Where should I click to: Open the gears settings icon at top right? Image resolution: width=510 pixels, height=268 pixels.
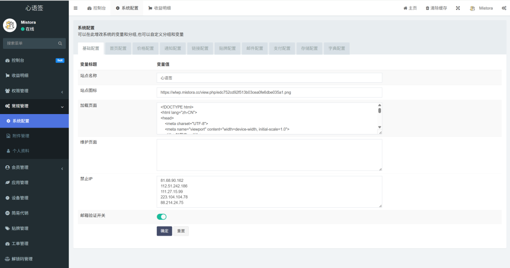(504, 8)
